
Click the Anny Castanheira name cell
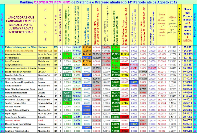pyautogui.click(x=21, y=65)
